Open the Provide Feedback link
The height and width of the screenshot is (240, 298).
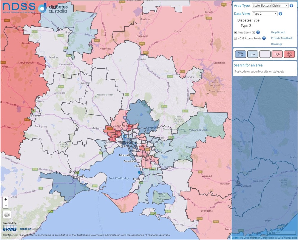[282, 38]
